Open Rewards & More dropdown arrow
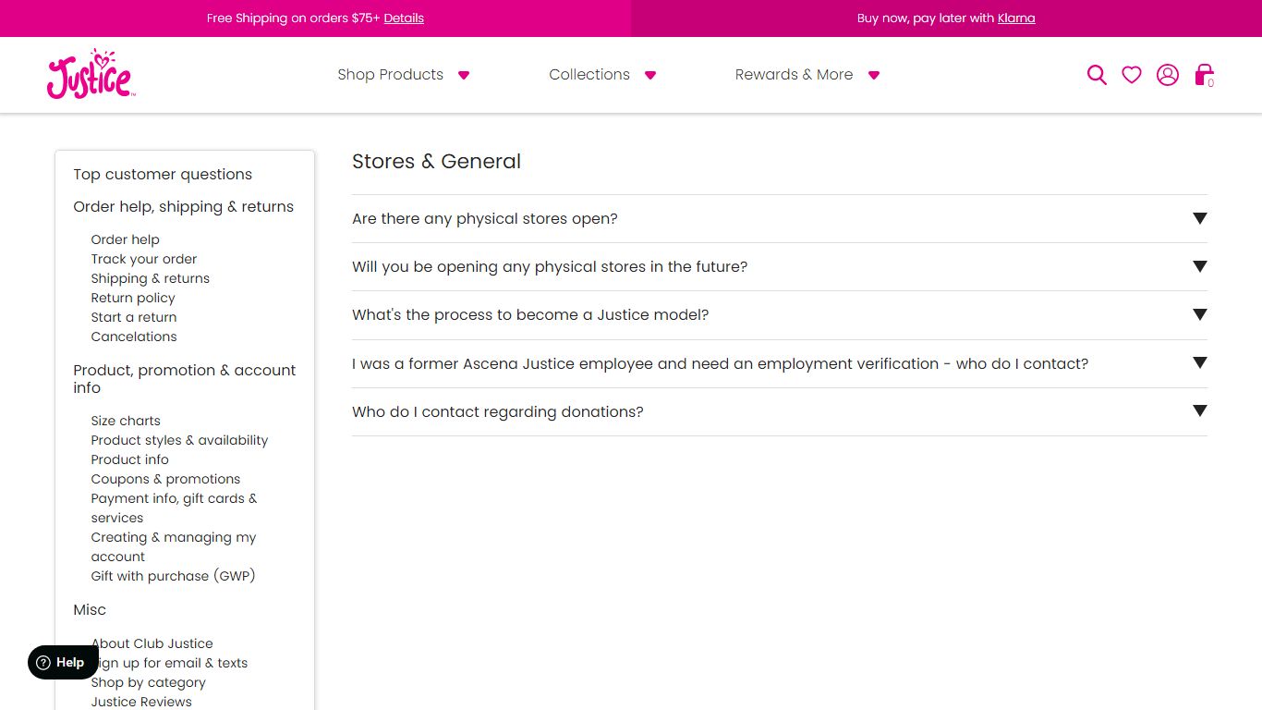This screenshot has width=1262, height=710. pyautogui.click(x=874, y=76)
